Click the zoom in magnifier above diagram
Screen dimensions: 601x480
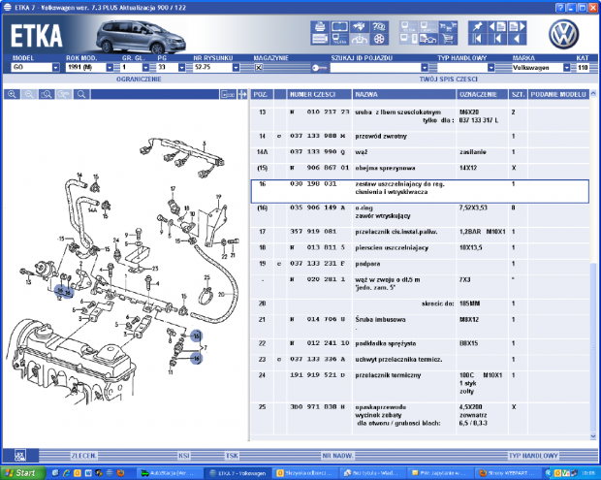13,94
